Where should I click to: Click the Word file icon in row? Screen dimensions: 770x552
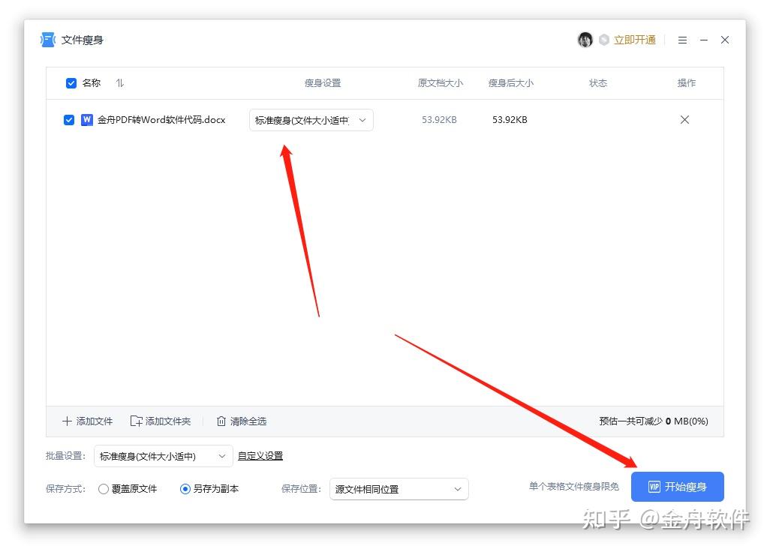click(87, 120)
